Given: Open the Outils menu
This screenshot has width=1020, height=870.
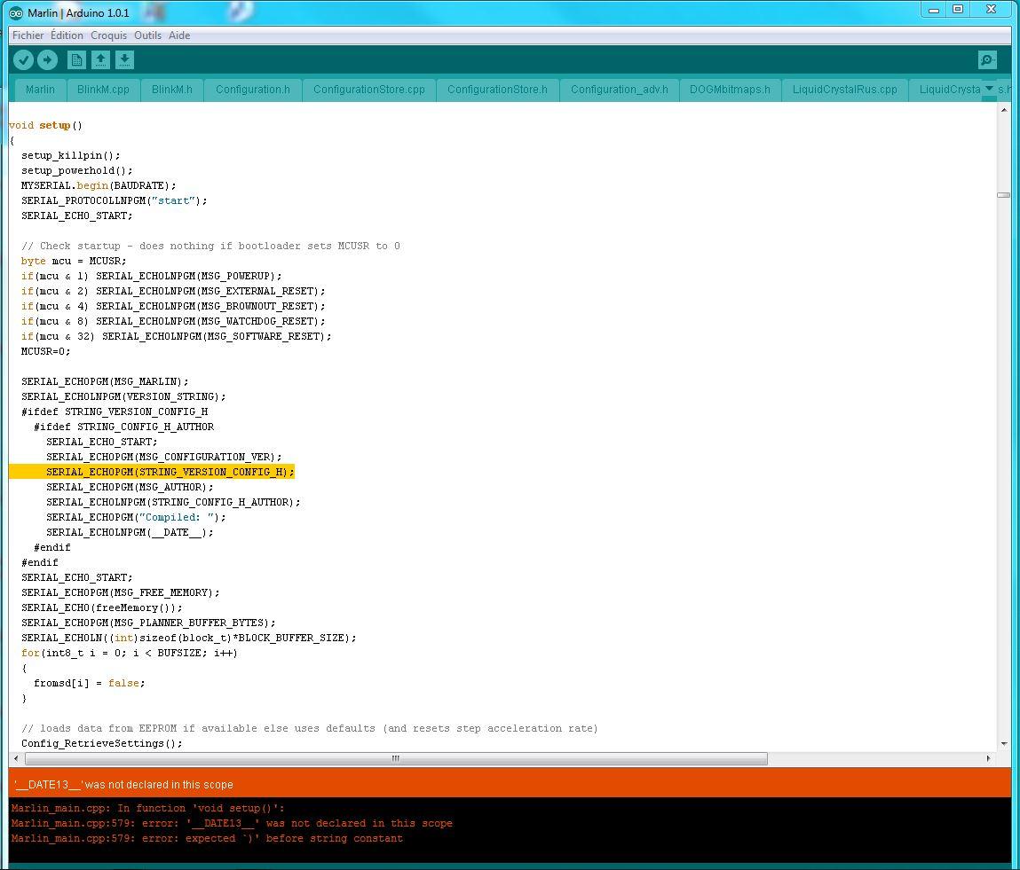Looking at the screenshot, I should [147, 35].
